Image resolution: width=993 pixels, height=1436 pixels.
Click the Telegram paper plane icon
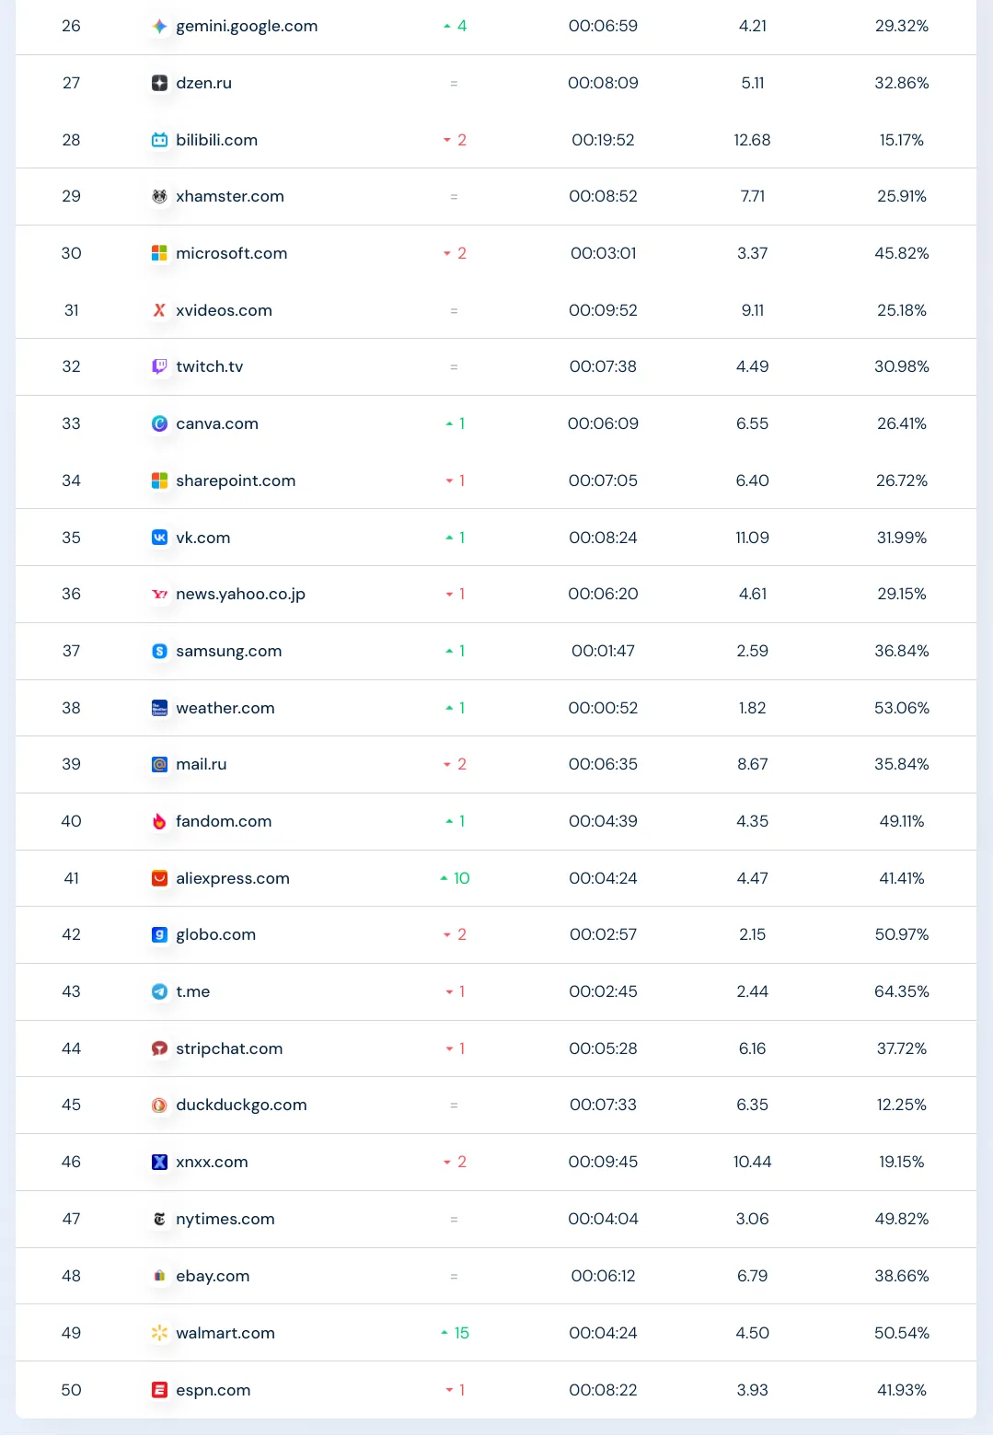tap(159, 991)
